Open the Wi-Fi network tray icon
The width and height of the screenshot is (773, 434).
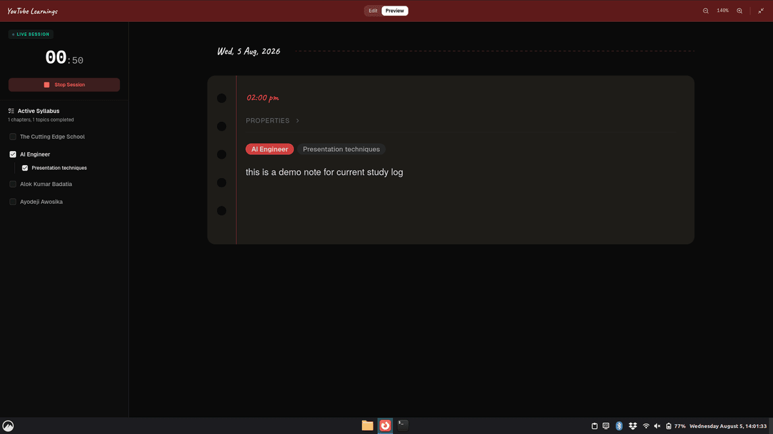[x=646, y=426]
